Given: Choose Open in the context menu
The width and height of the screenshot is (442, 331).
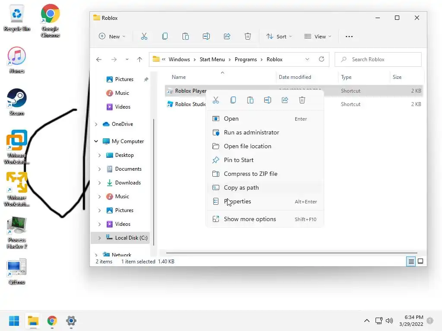Looking at the screenshot, I should pyautogui.click(x=265, y=119).
